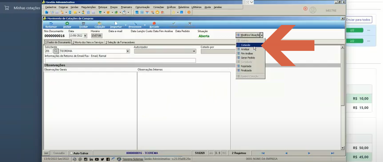Click the Informações de Retorno de Email field
The image size is (383, 162).
120,60
